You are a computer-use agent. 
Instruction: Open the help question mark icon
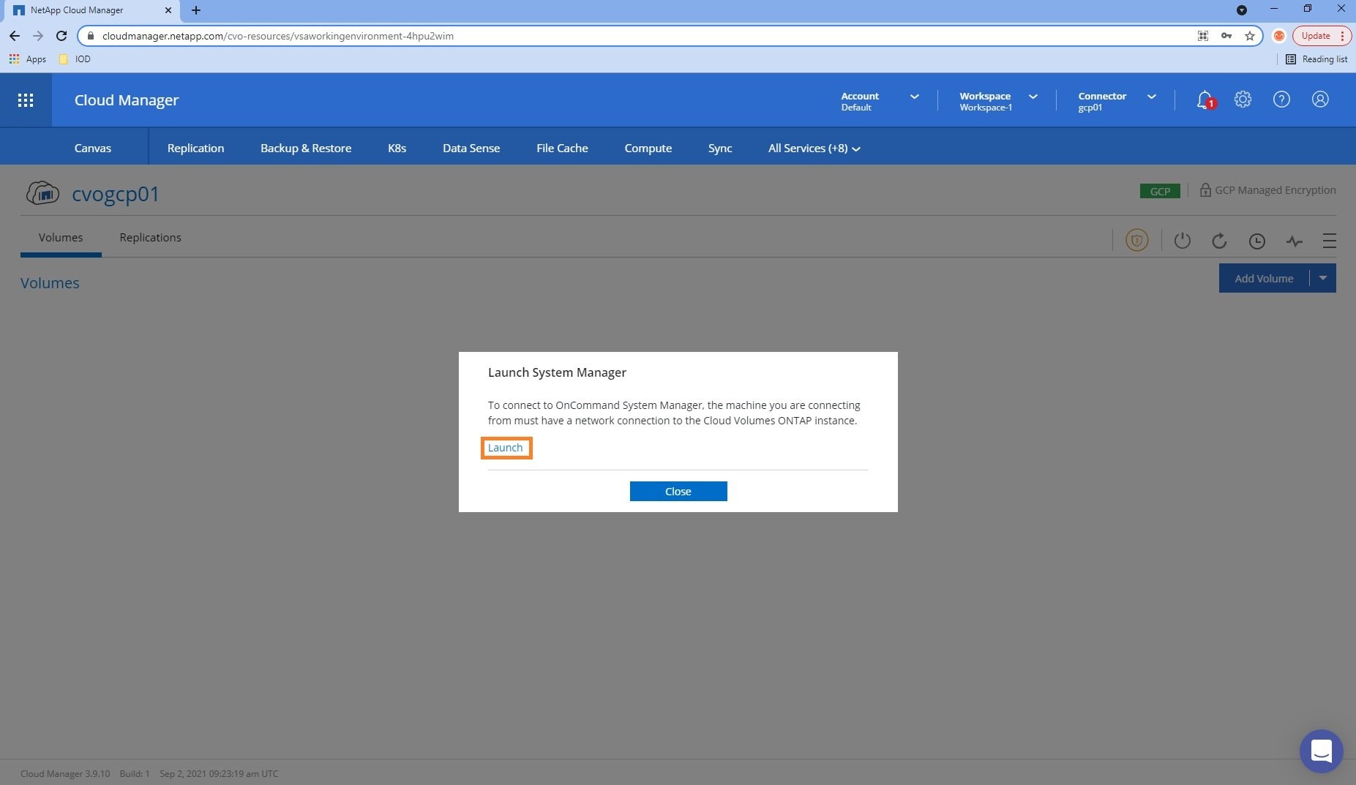[x=1281, y=99]
